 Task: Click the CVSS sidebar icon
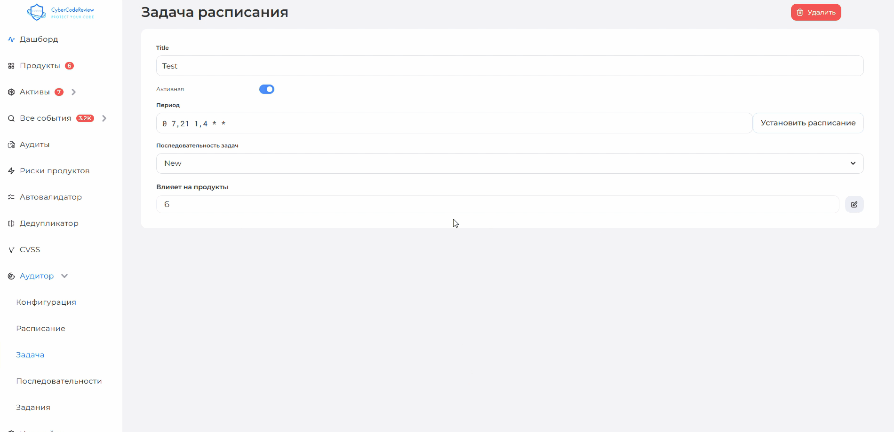(x=11, y=250)
